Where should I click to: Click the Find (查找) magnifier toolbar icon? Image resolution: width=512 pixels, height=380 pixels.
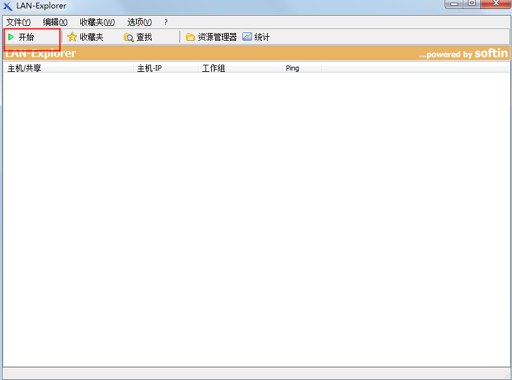(129, 37)
